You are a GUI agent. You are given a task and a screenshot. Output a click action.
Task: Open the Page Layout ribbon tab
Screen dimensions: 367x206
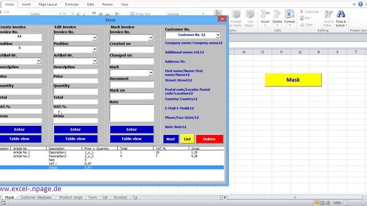pyautogui.click(x=48, y=4)
